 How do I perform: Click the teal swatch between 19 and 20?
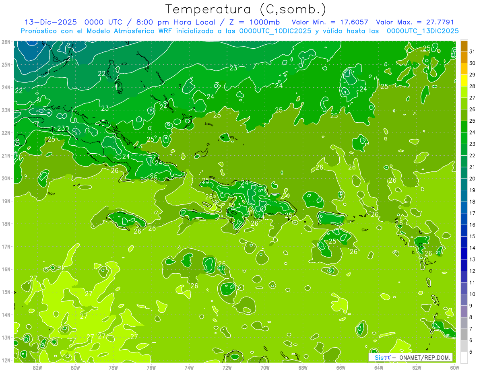(x=464, y=185)
